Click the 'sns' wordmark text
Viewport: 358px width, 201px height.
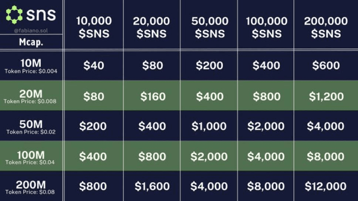click(41, 15)
